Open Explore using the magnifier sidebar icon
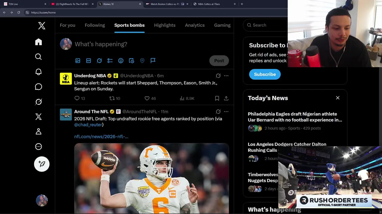The height and width of the screenshot is (214, 382). click(38, 57)
